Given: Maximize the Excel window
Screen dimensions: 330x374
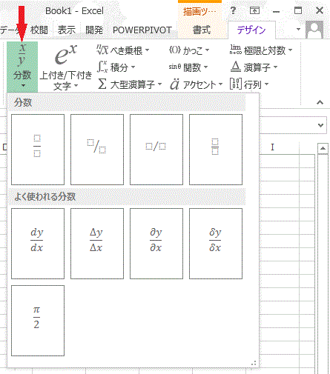Looking at the screenshot, I should (298, 10).
